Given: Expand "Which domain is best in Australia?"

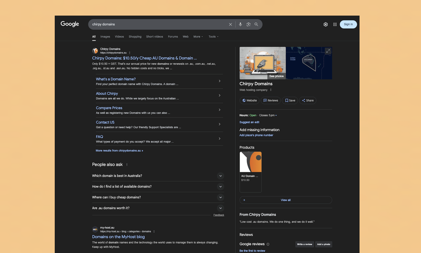Looking at the screenshot, I should pyautogui.click(x=220, y=176).
